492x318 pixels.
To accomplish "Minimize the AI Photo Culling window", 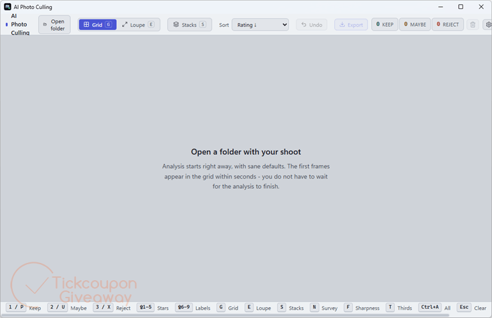I will (440, 6).
